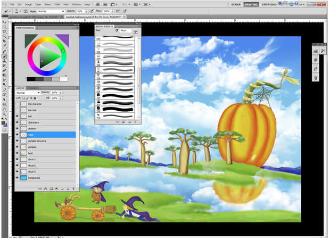Hide the shadow layer
Viewport: 330px width, 238px height.
[x=17, y=128]
